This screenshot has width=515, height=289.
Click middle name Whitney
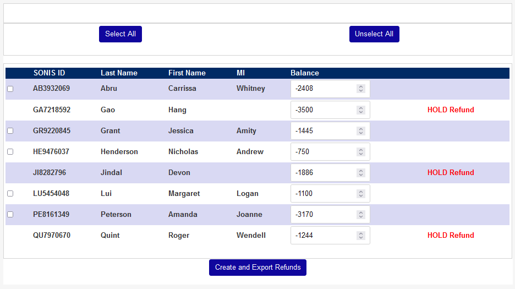click(250, 89)
